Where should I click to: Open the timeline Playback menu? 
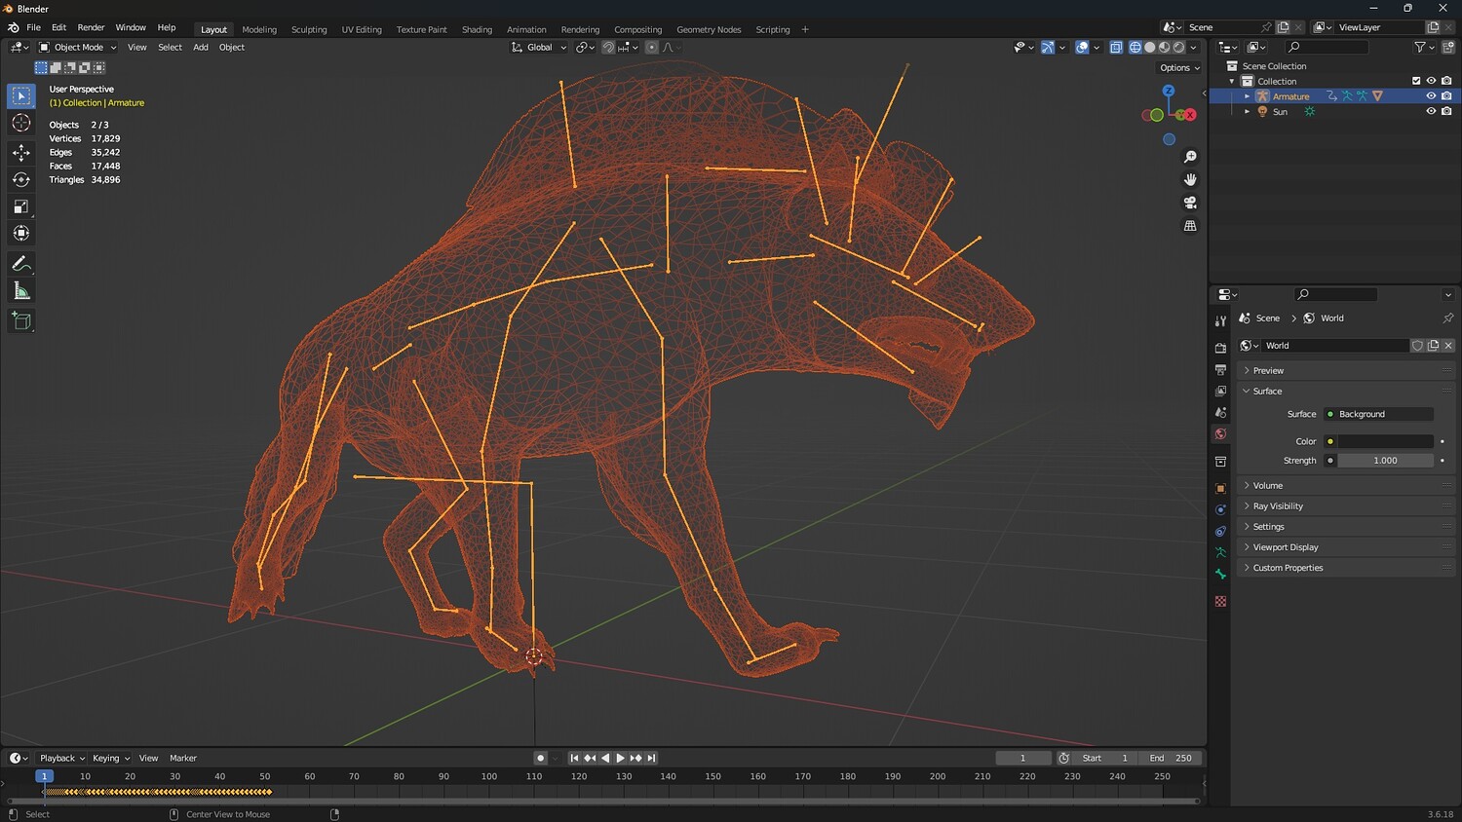61,758
